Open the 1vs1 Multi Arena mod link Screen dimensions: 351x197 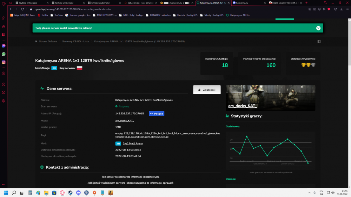[133, 143]
